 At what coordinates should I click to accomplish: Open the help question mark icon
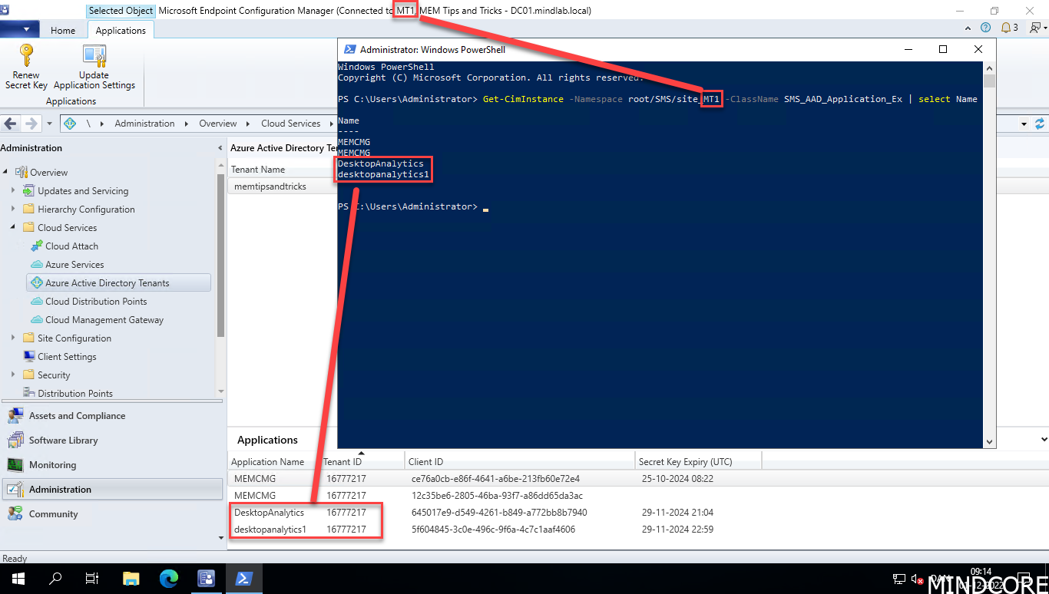[986, 28]
